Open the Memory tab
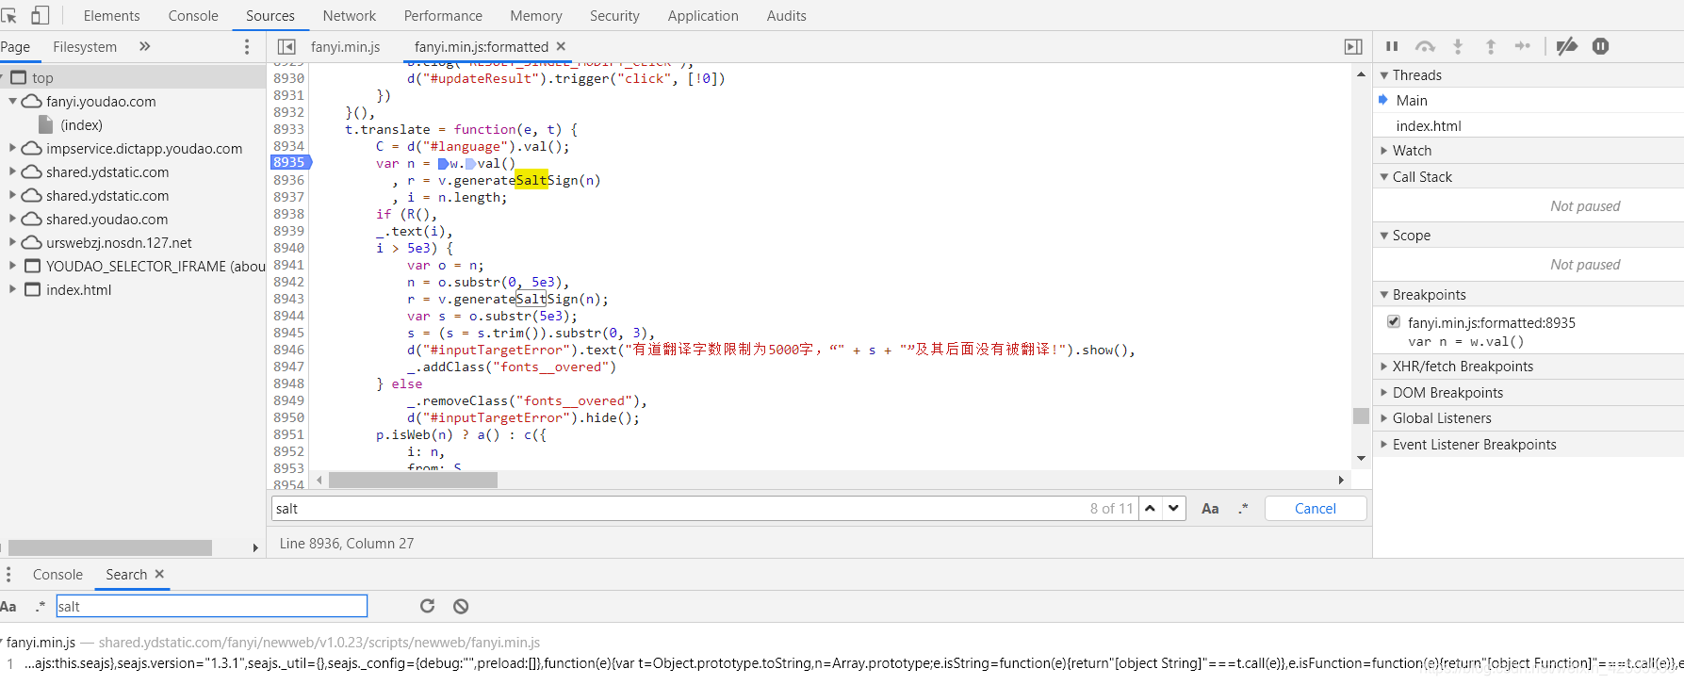Image resolution: width=1684 pixels, height=685 pixels. pyautogui.click(x=536, y=16)
